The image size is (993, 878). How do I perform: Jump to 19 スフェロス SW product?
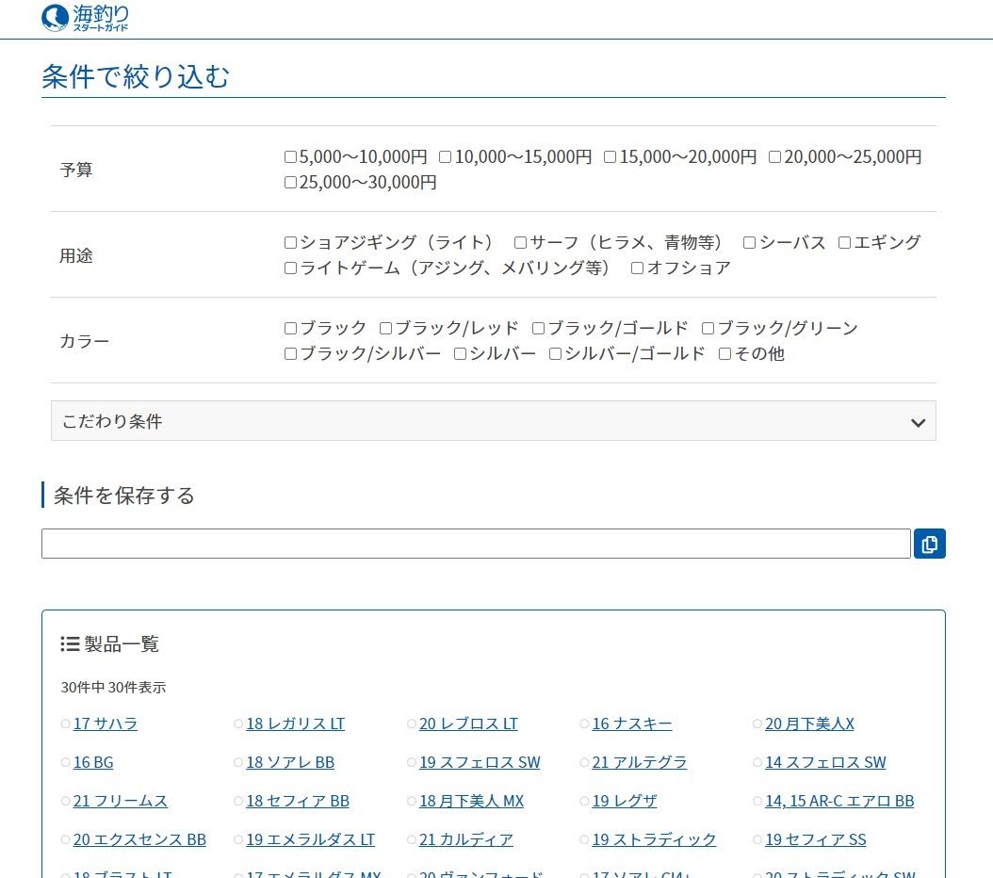click(x=480, y=762)
